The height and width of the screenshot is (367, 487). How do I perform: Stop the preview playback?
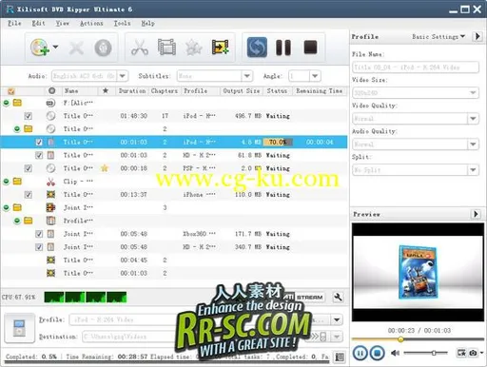(378, 353)
